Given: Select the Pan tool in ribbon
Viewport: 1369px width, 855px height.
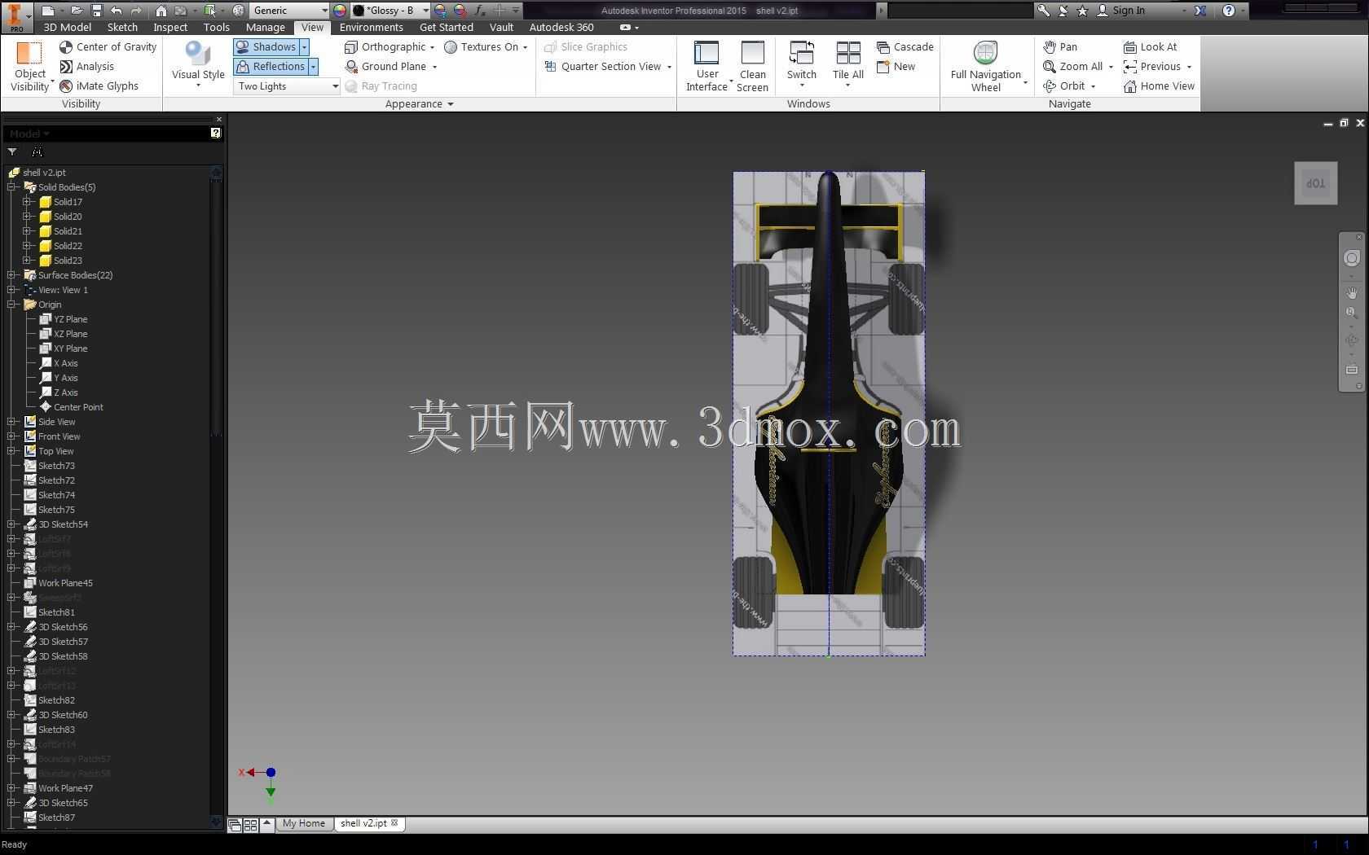Looking at the screenshot, I should click(x=1060, y=47).
